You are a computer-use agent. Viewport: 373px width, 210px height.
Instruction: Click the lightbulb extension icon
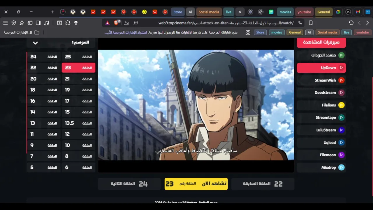76,23
